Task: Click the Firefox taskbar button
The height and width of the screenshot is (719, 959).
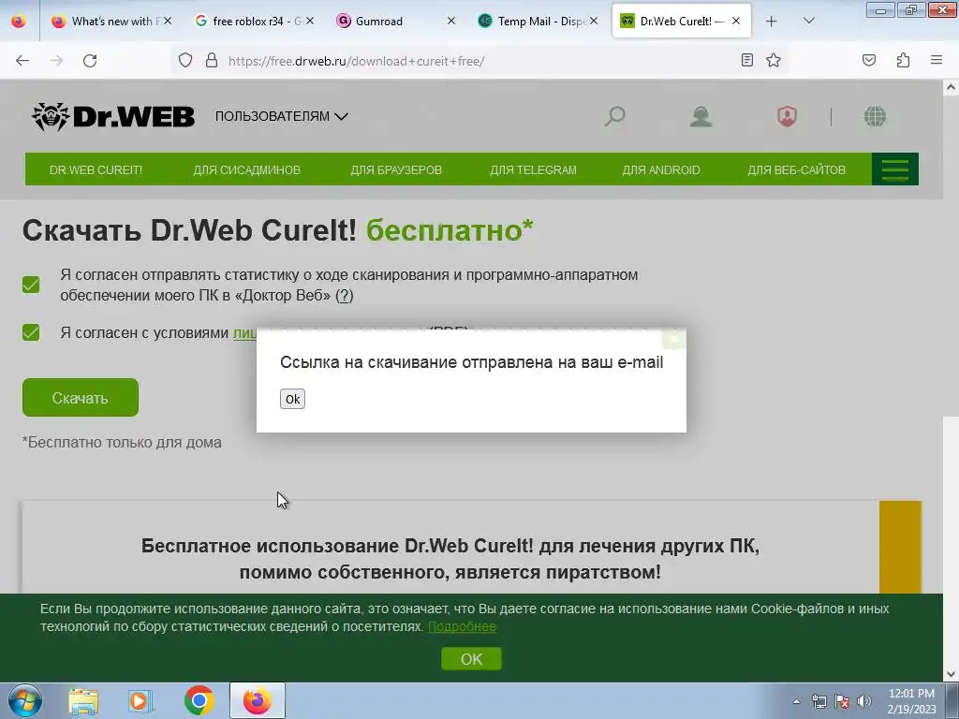Action: [258, 700]
